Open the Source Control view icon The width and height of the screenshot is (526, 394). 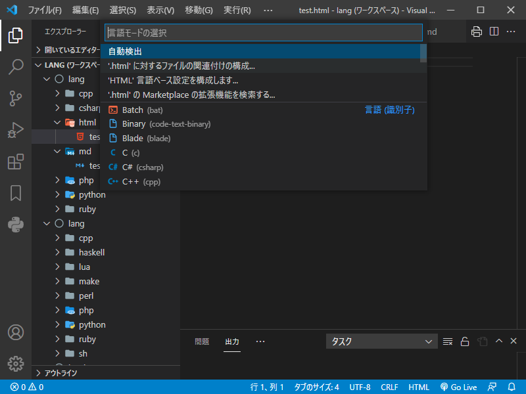click(x=15, y=98)
